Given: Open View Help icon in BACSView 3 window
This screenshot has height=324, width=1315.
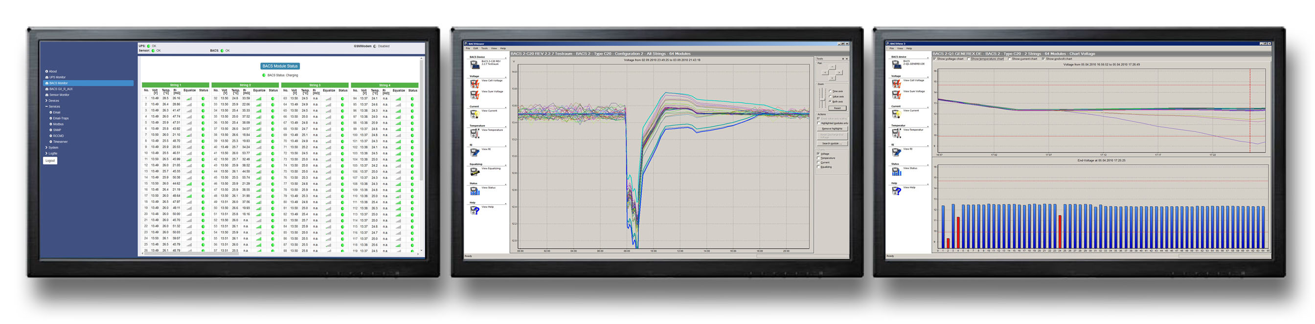Looking at the screenshot, I should (896, 191).
